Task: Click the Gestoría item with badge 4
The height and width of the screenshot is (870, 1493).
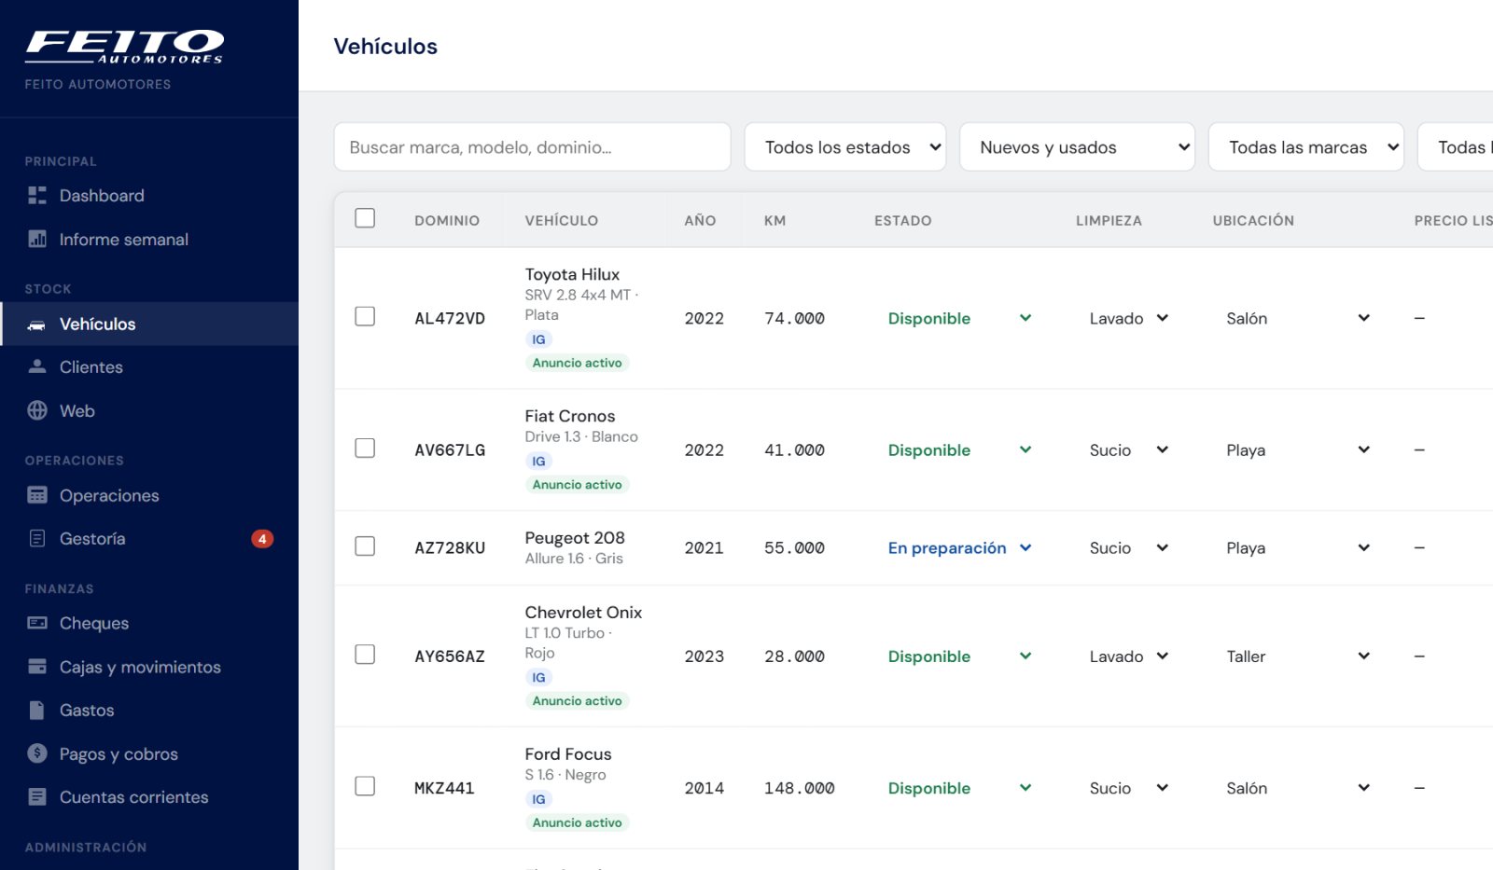Action: click(x=149, y=538)
